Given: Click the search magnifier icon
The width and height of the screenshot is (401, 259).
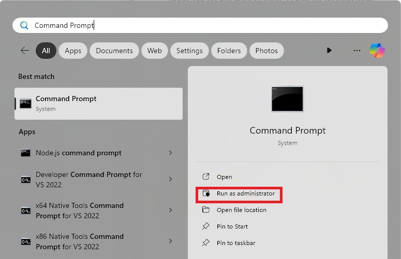Looking at the screenshot, I should tap(24, 25).
